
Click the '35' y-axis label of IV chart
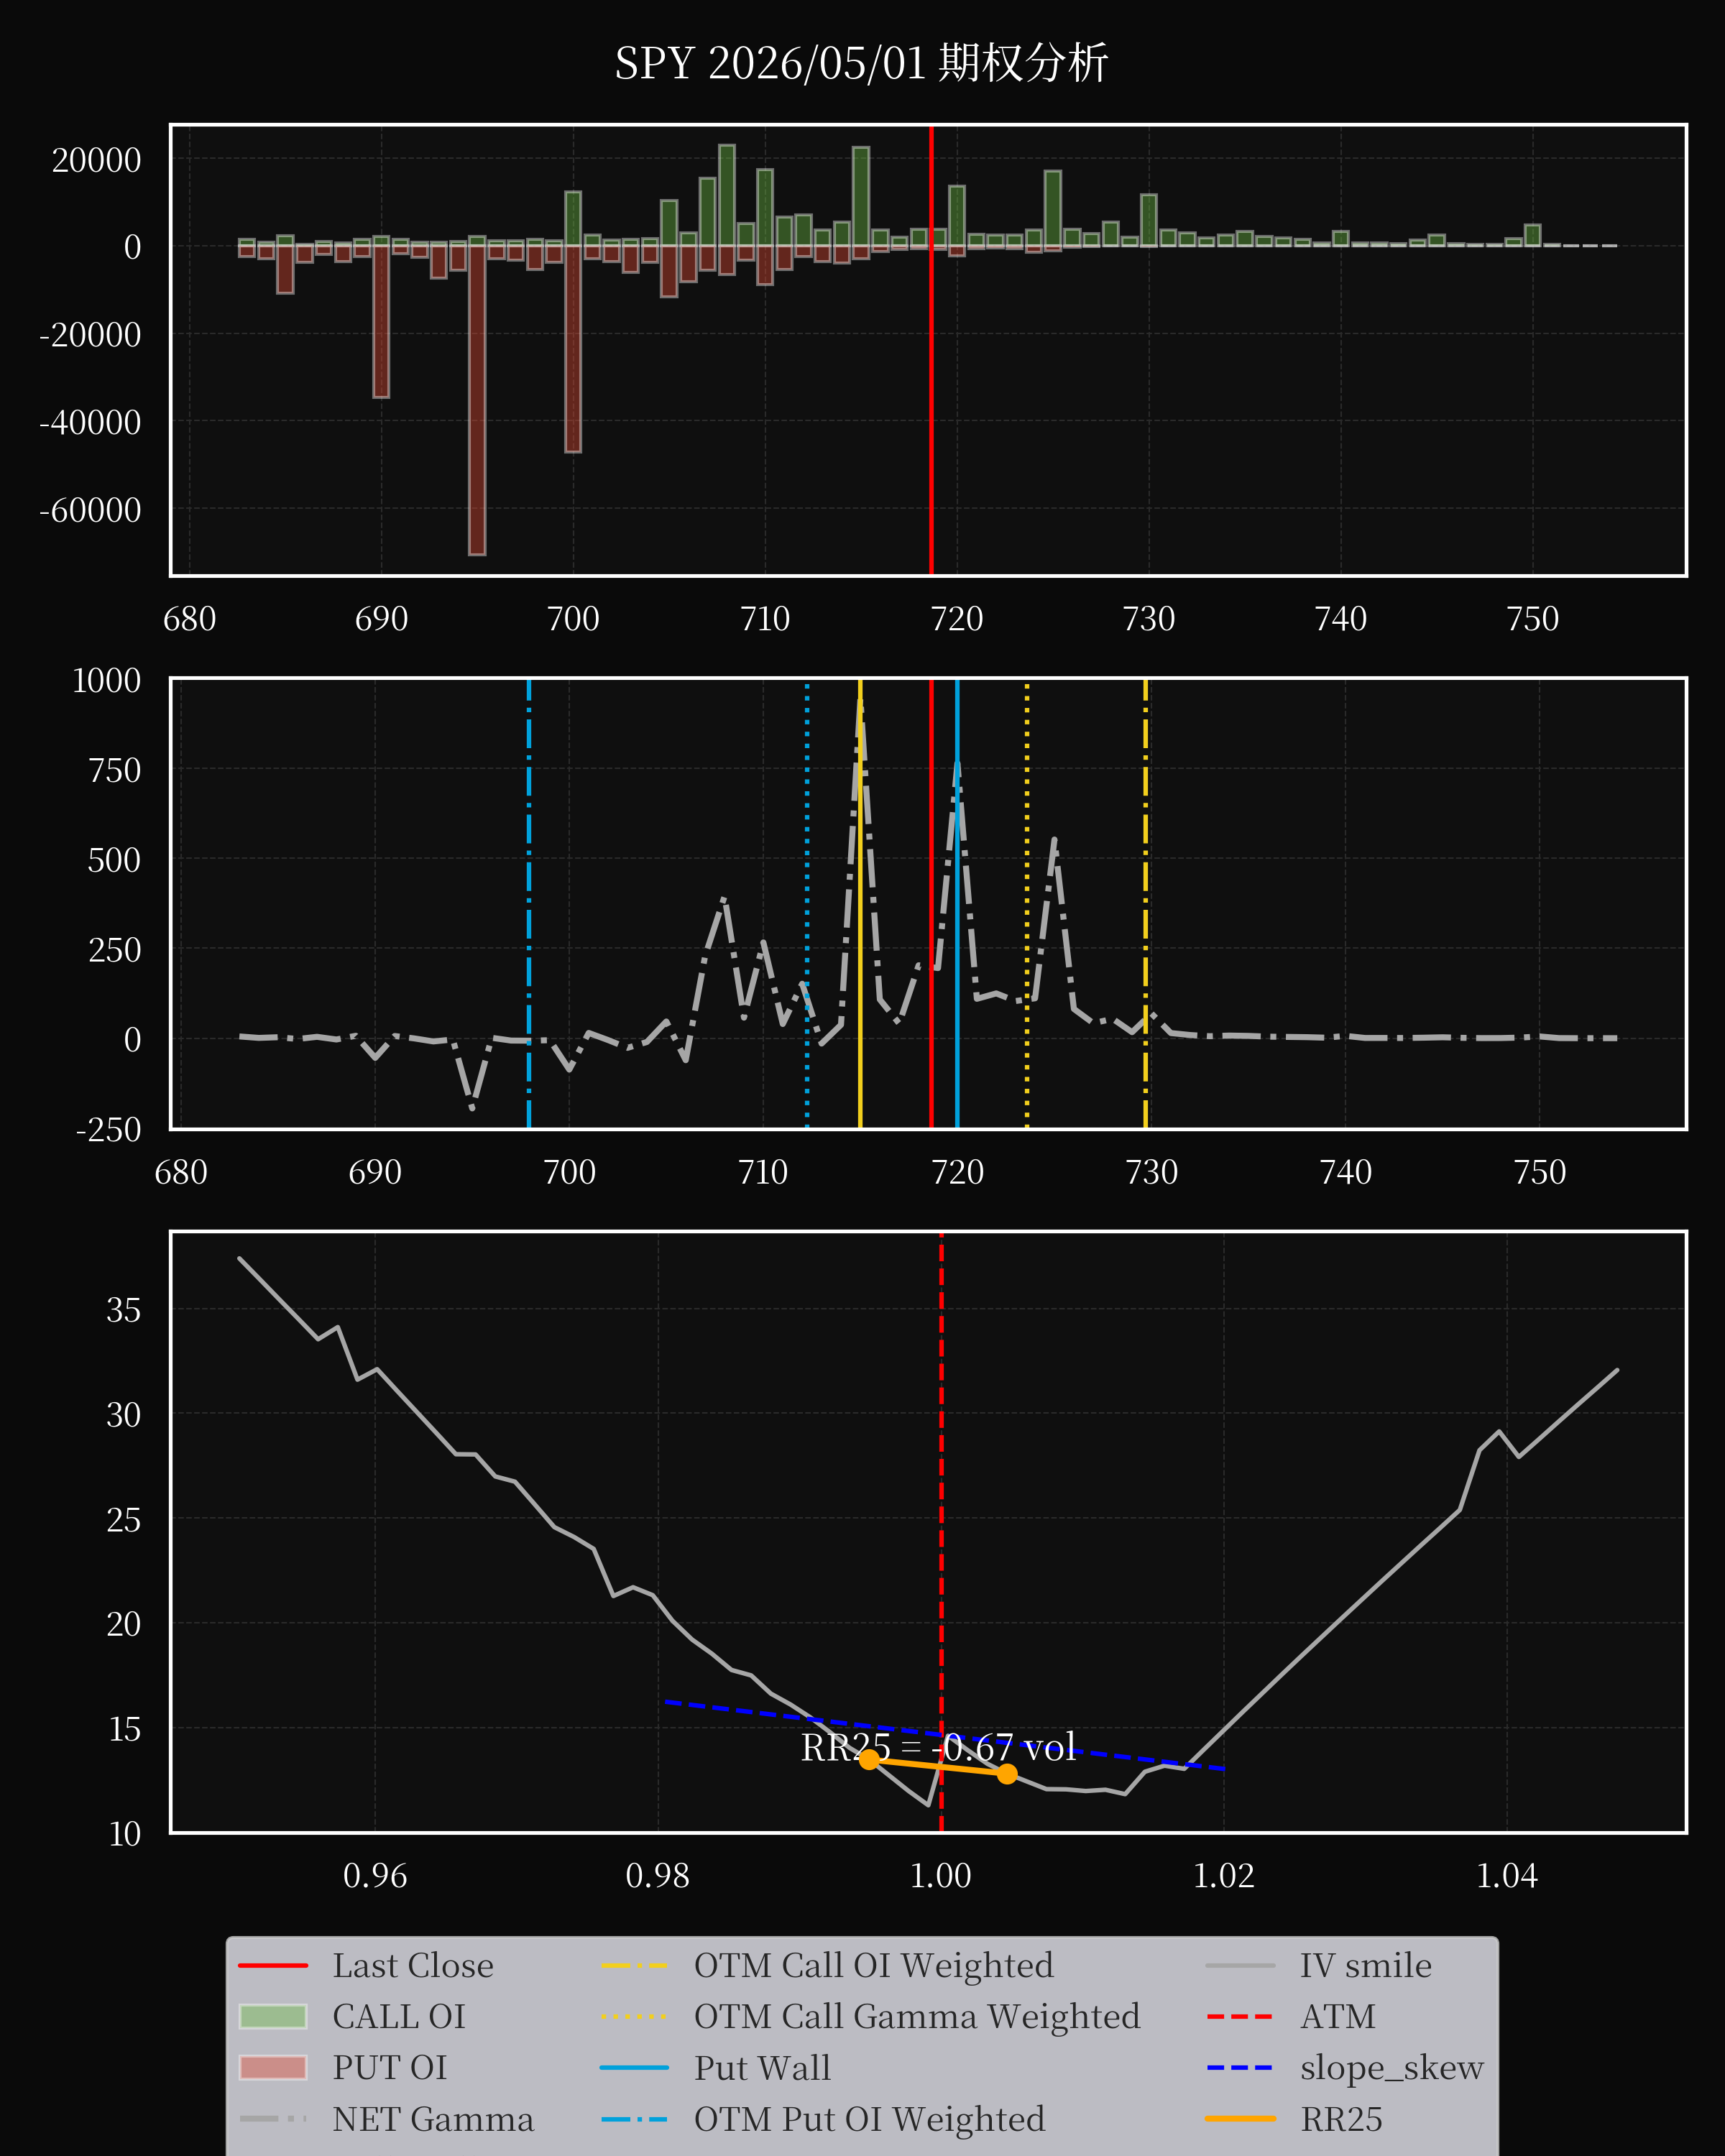point(124,1310)
